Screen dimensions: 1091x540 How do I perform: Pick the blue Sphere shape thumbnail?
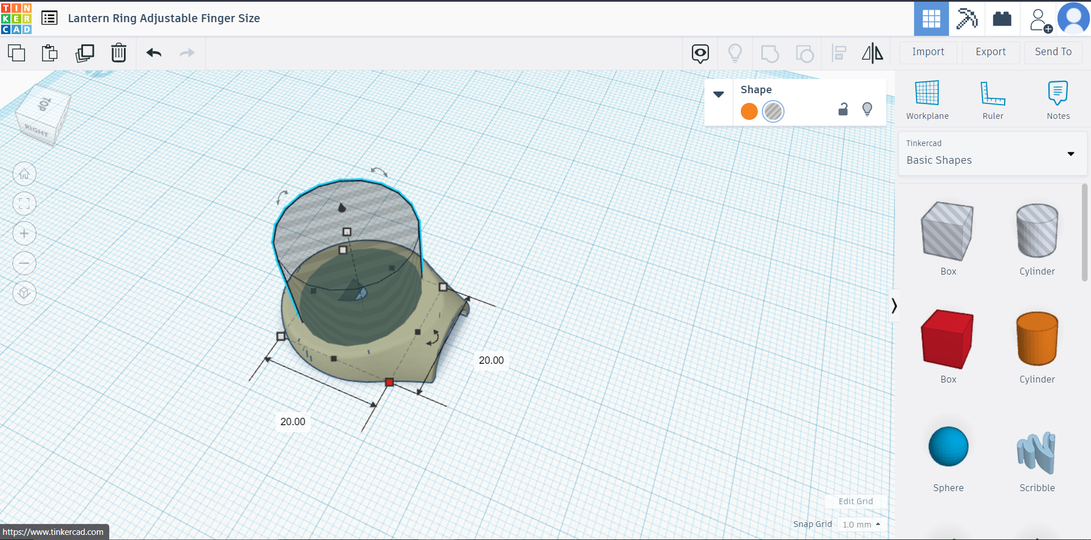pyautogui.click(x=948, y=447)
